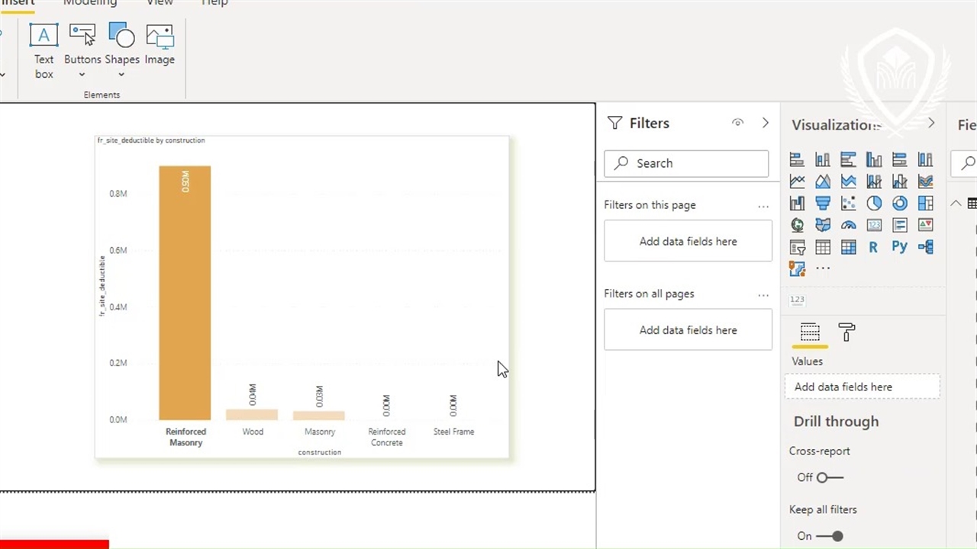
Task: Pick the funnel chart visualization
Action: [823, 203]
